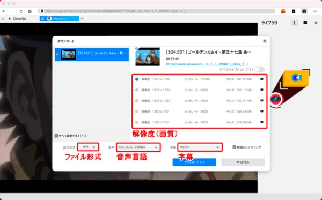Click video icon on the 3000 bitrate row

(x=262, y=112)
